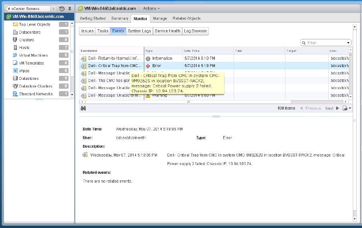Click the 100 items count label
The height and width of the screenshot is (228, 362).
click(286, 108)
